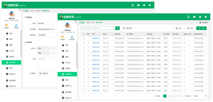Tick checkbox for customer row 12
213x102 pixels.
point(84,86)
